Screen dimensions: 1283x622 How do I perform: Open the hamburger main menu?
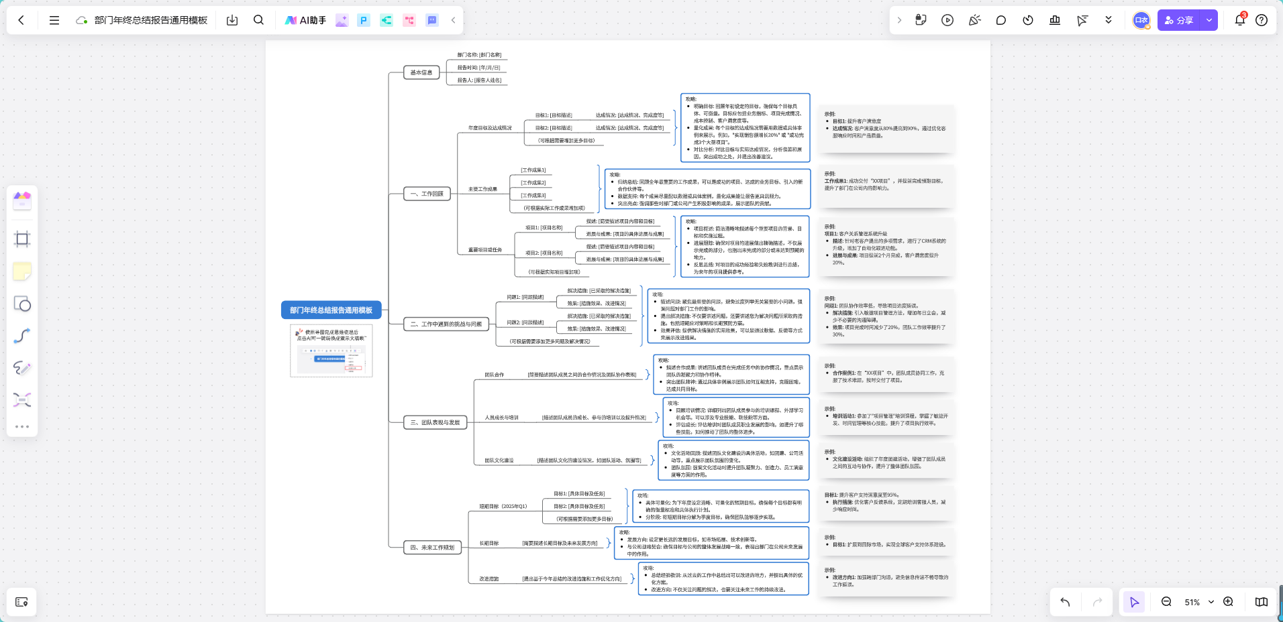coord(54,20)
